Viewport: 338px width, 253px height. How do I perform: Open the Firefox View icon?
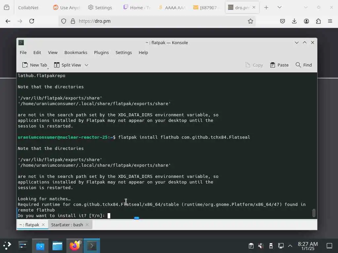[x=7, y=7]
